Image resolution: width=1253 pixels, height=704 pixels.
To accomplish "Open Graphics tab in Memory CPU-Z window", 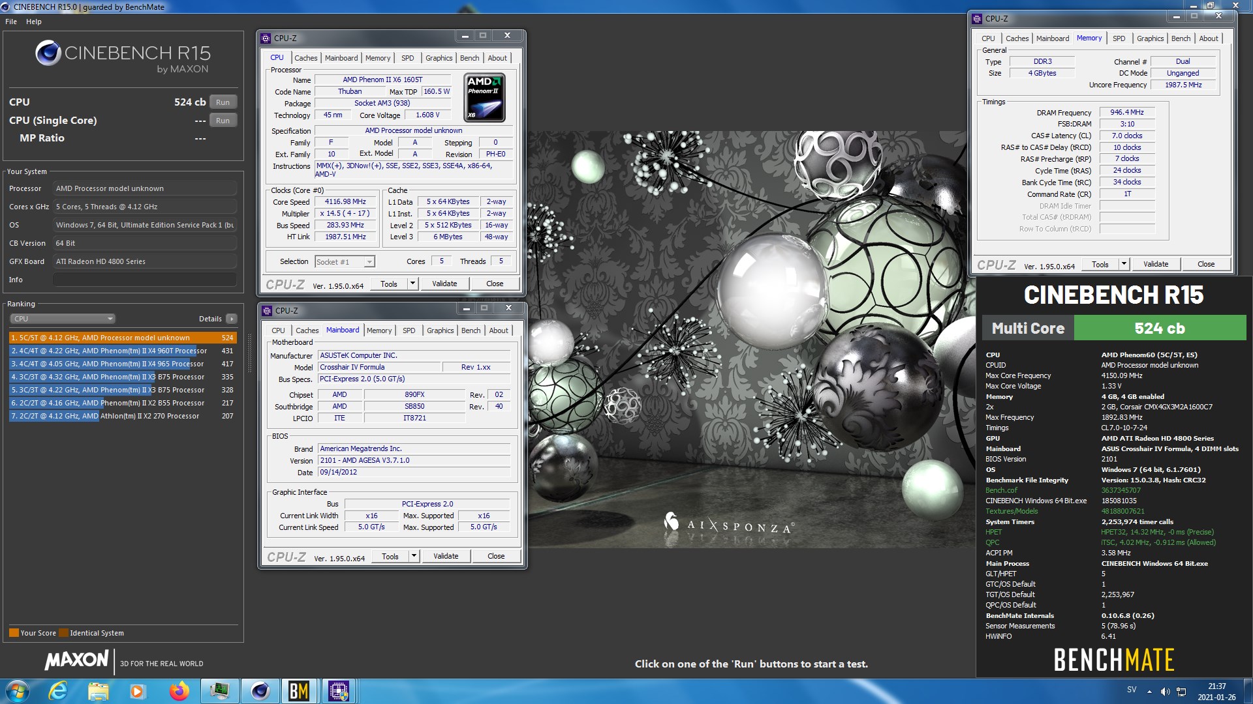I will (1150, 38).
